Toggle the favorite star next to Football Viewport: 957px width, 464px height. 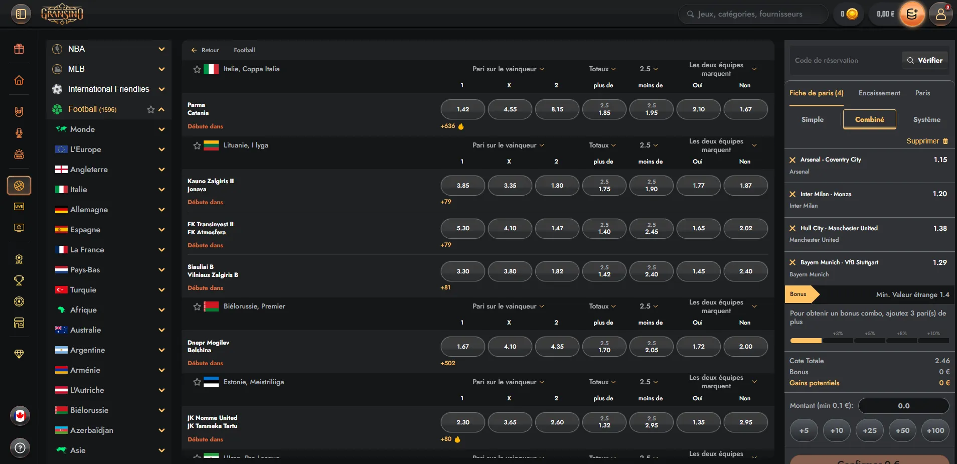point(150,109)
